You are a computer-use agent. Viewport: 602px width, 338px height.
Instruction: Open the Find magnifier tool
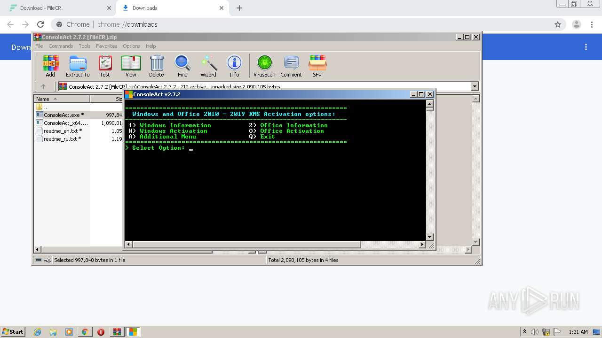(182, 66)
